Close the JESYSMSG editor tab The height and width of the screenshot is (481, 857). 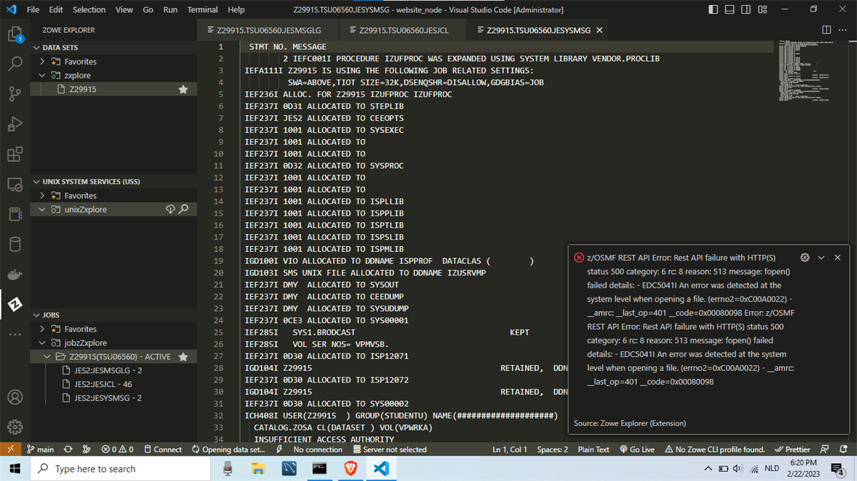[599, 30]
